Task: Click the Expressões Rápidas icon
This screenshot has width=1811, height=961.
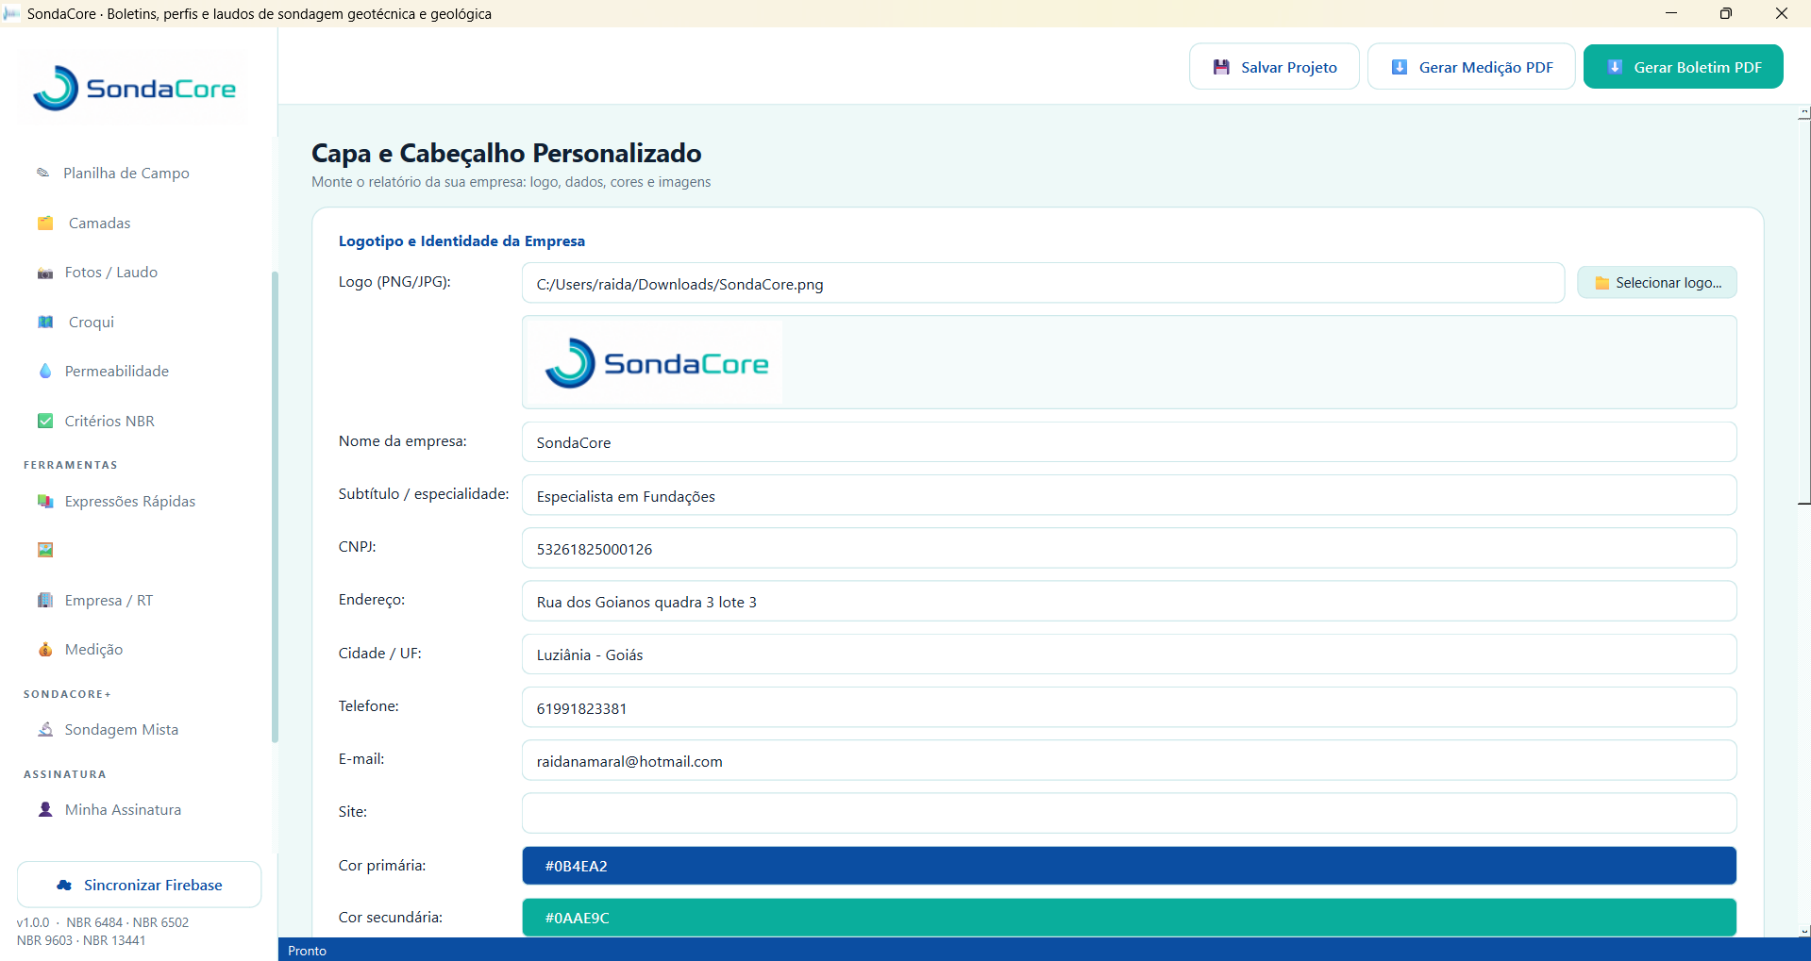Action: click(x=45, y=501)
